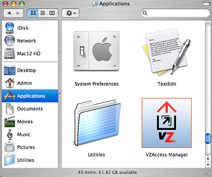Viewport: 212px width, 177px height.
Task: Select the large Utilities folder icon
Action: [x=98, y=123]
